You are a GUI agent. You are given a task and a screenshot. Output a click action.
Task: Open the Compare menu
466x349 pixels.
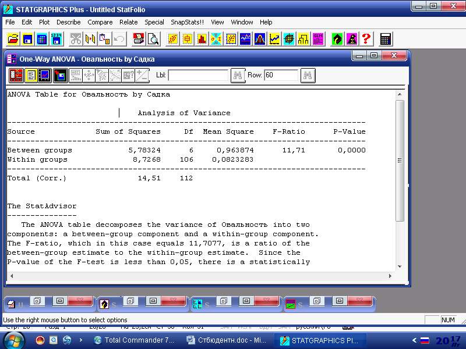click(x=100, y=22)
